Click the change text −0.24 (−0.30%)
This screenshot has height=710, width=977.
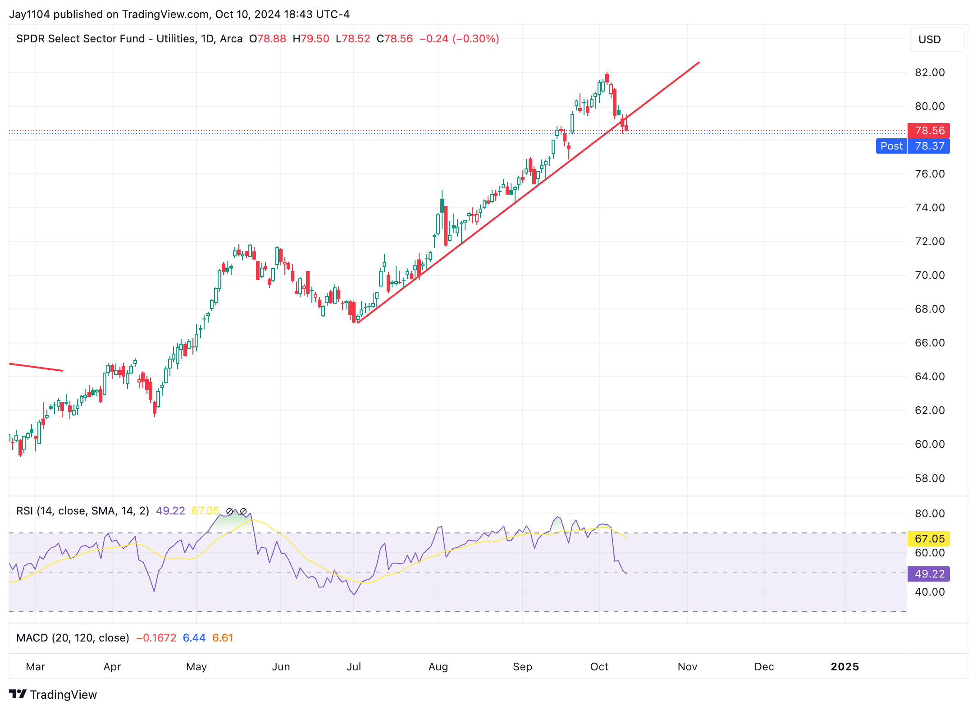point(459,39)
